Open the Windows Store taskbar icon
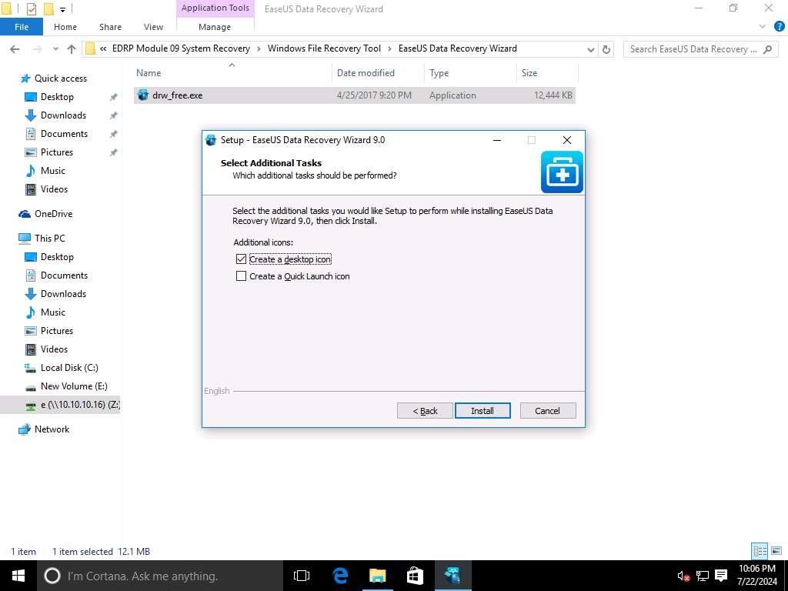Viewport: 788px width, 591px height. (x=415, y=576)
